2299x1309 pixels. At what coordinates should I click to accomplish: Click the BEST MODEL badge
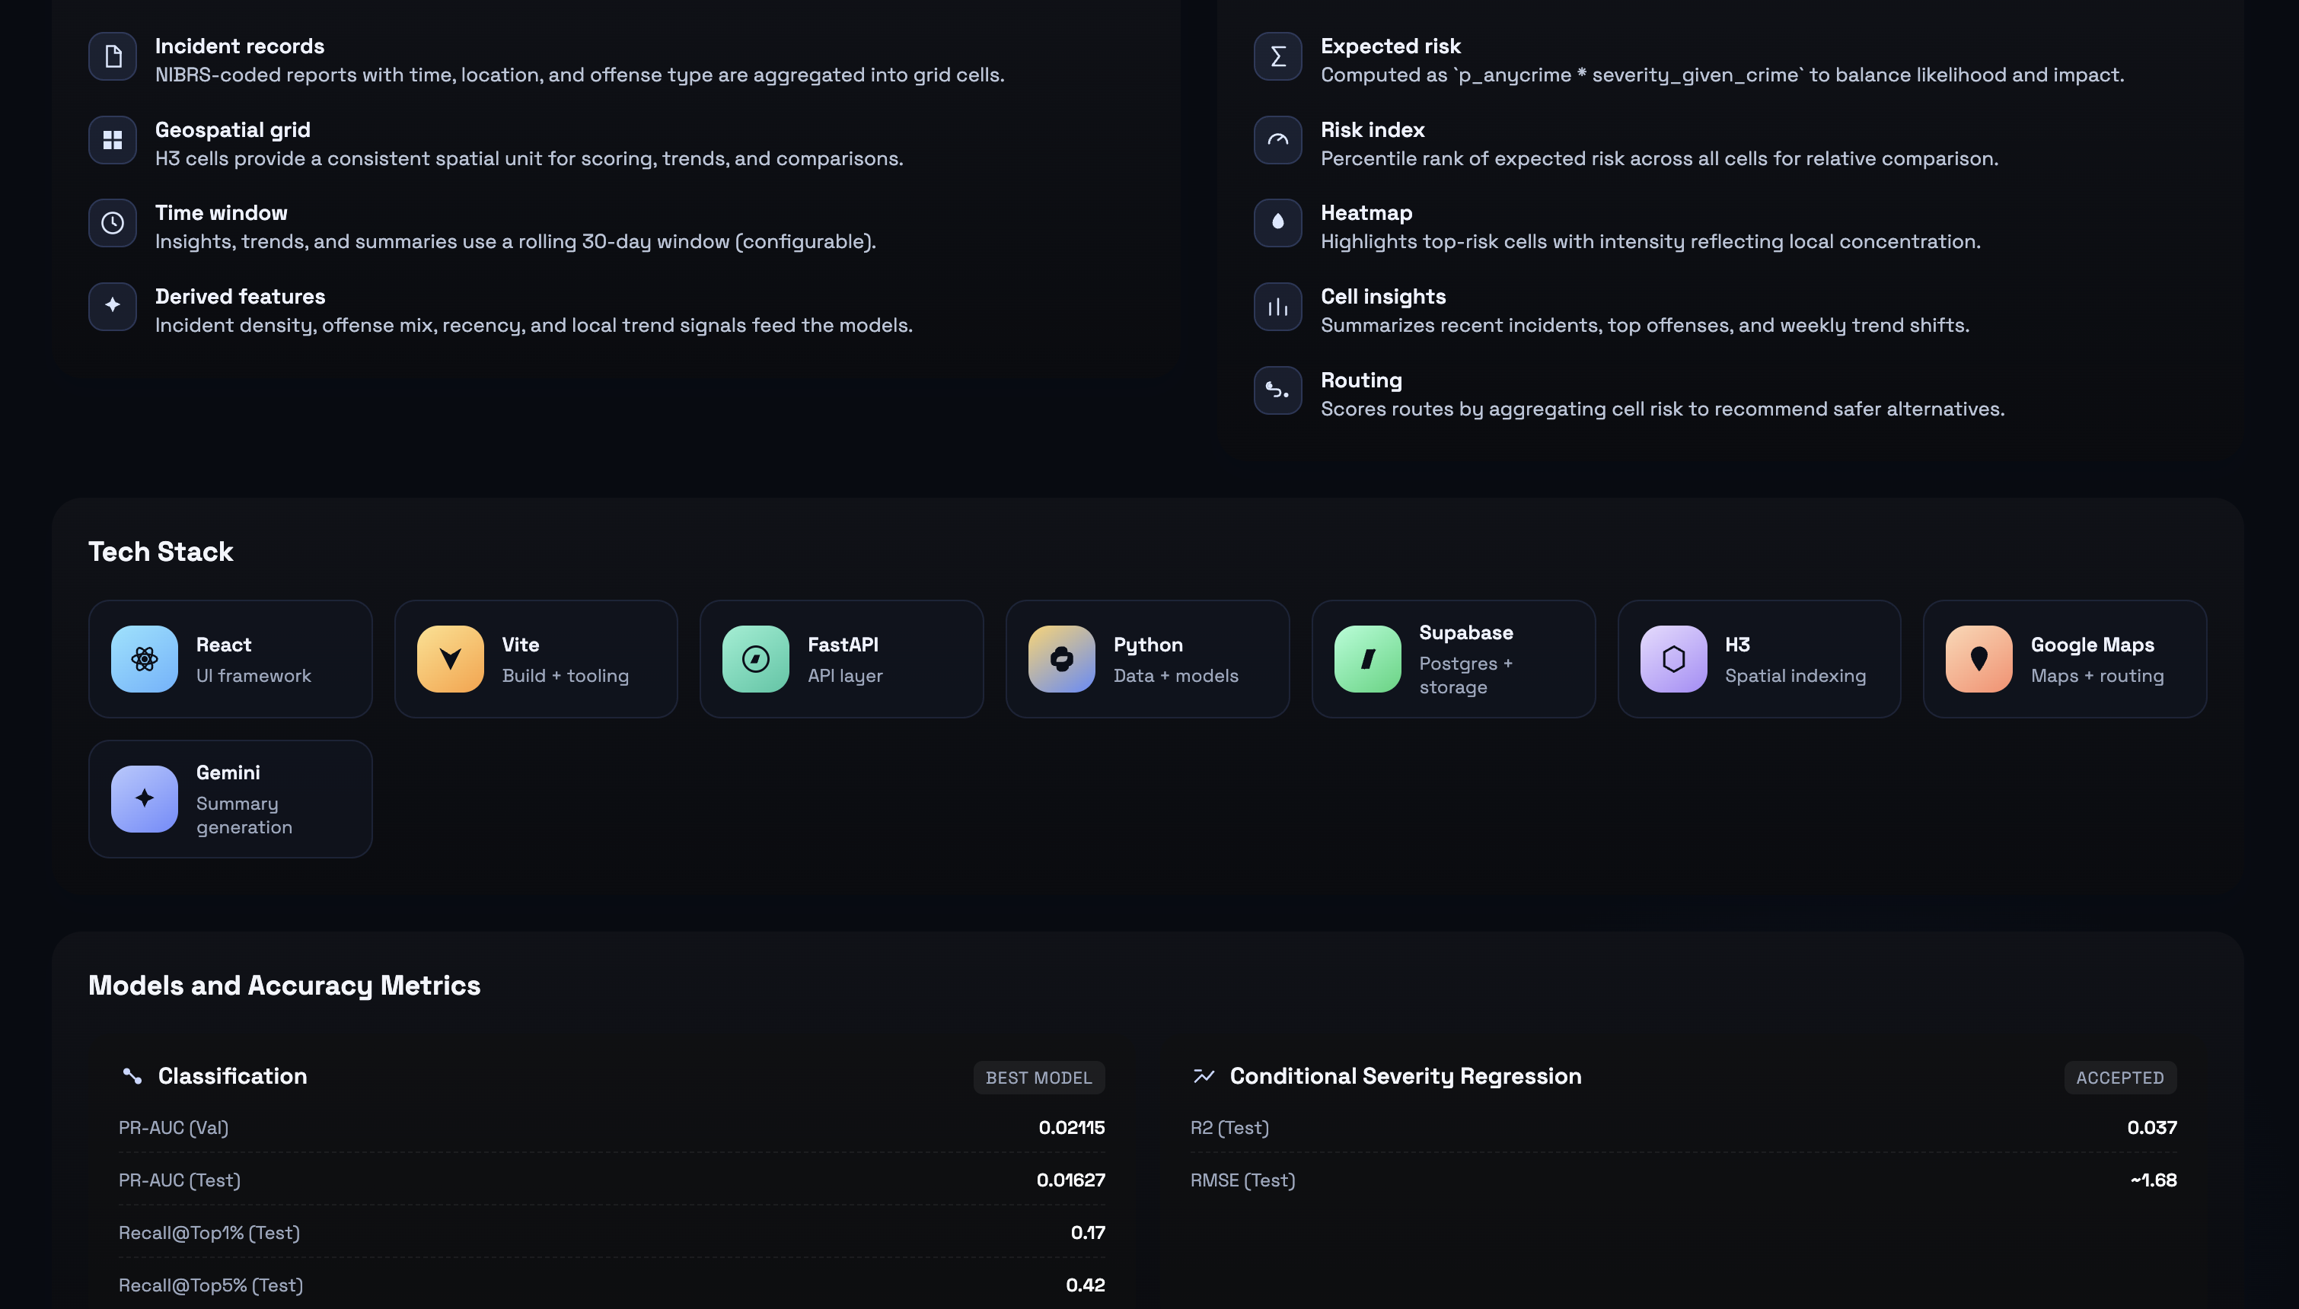(1038, 1077)
